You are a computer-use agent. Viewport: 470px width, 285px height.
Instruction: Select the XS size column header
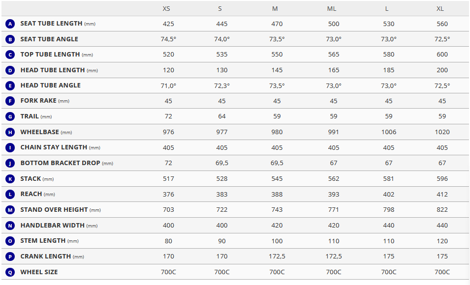(x=167, y=9)
